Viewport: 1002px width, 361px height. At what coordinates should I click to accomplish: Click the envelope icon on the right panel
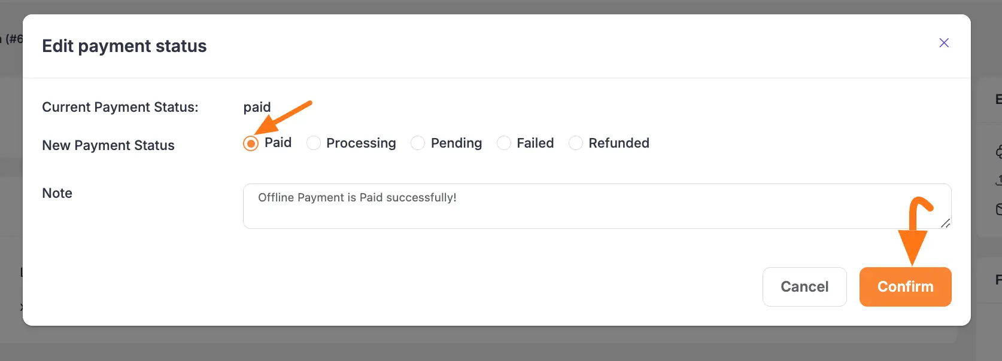coord(1000,210)
